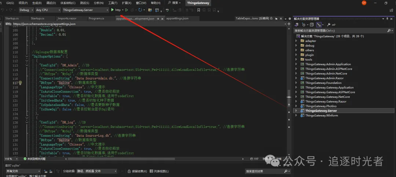The image size is (396, 177).
Task: Open the dropdown arrow next to http
Action: tap(123, 10)
